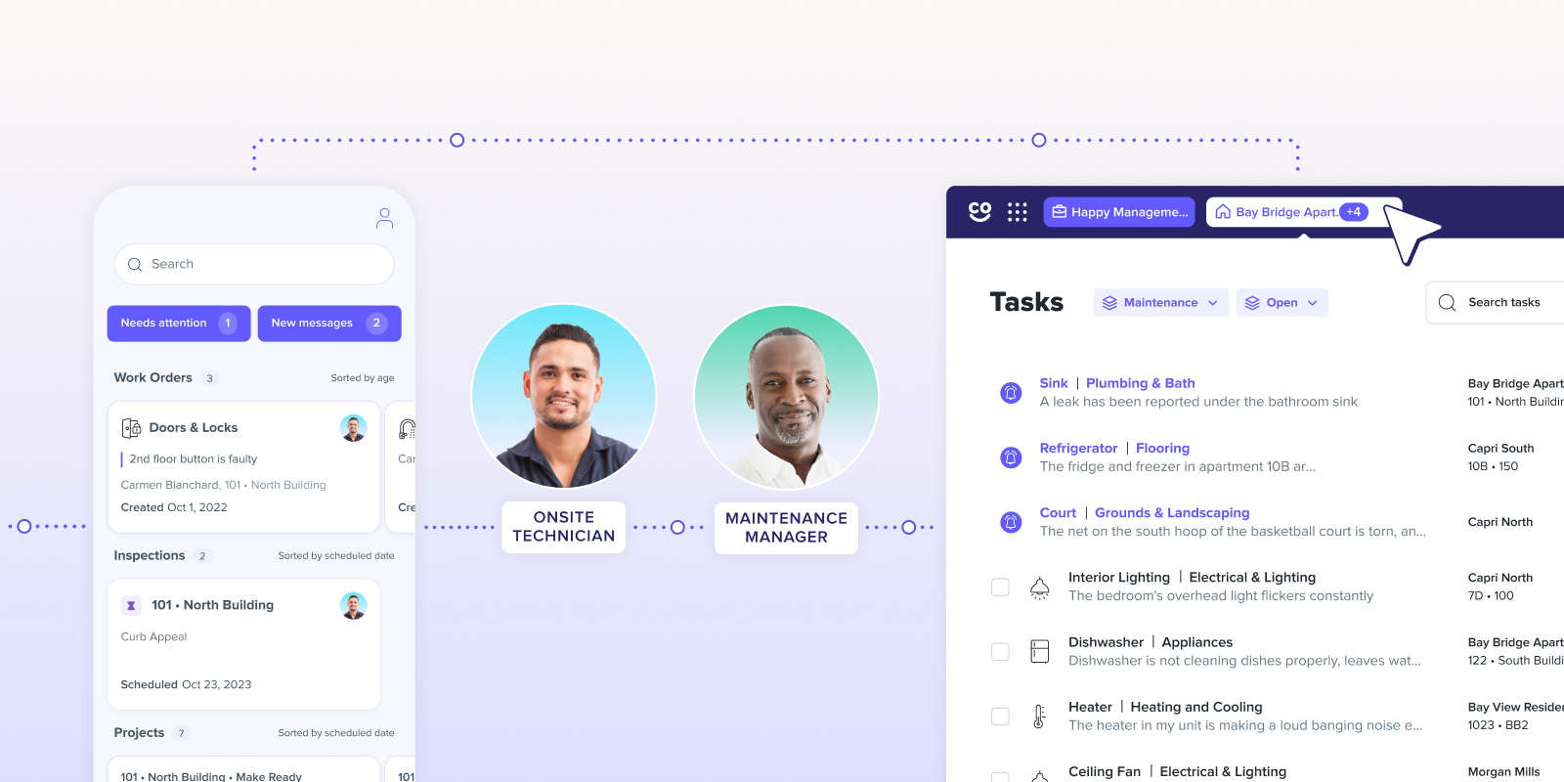Click the ceiling lamp icon for Interior Lighting
Viewport: 1564px width, 782px height.
tap(1040, 587)
